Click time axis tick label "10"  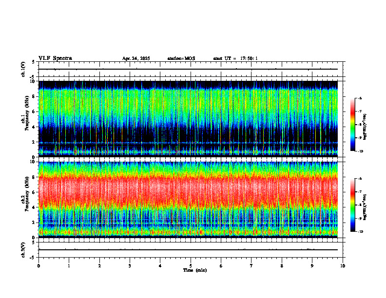(x=343, y=266)
